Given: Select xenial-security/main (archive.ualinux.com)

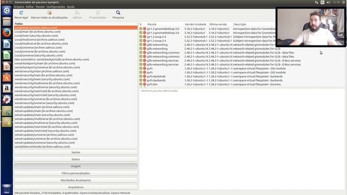Looking at the screenshot, I should 76,71.
